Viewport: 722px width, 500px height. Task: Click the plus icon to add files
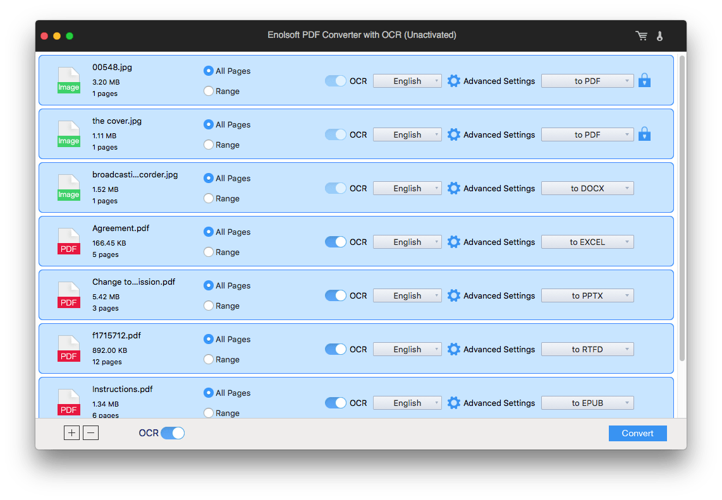[x=71, y=433]
